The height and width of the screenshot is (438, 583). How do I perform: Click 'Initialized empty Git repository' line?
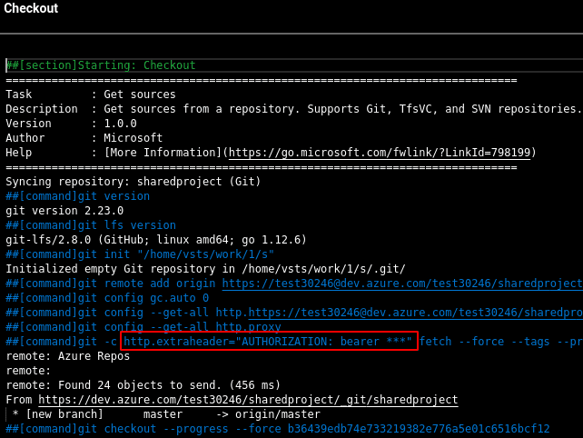(x=205, y=269)
